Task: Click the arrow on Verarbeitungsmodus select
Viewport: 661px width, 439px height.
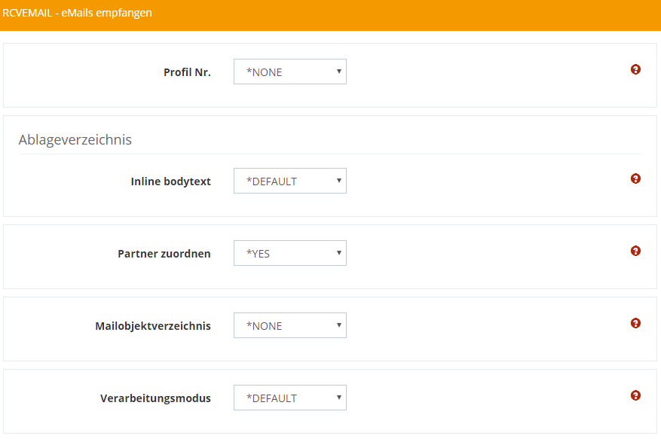Action: [339, 398]
